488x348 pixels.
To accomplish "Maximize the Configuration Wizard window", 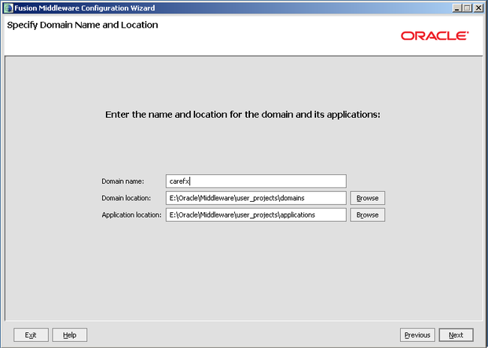I will (467, 8).
